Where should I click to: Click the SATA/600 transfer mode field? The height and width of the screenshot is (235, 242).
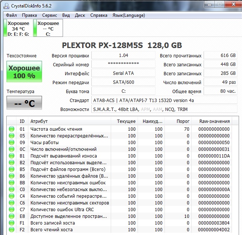(x=123, y=82)
